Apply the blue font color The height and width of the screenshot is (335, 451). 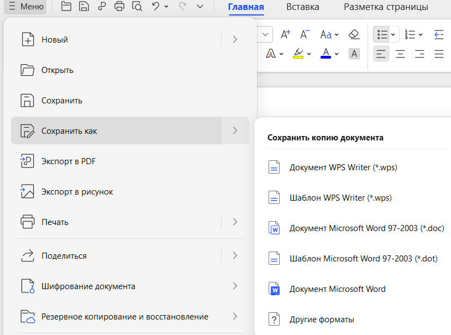(x=326, y=54)
